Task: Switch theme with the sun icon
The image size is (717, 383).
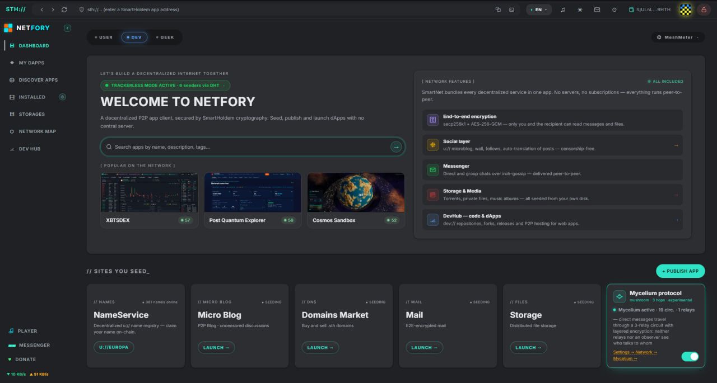Action: click(x=580, y=10)
